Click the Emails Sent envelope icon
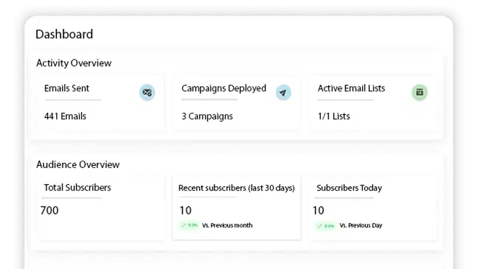Viewport: 479px width, 269px height. pos(147,92)
